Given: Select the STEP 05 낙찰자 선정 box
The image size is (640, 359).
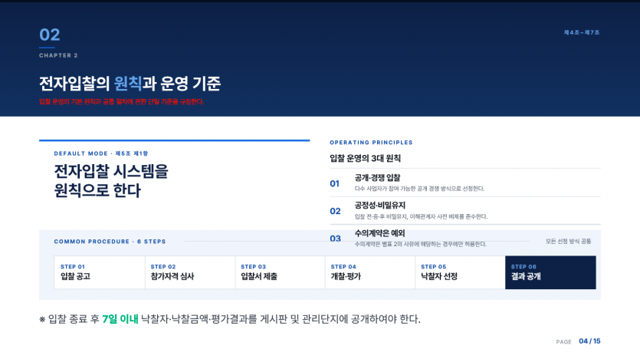Looking at the screenshot, I should pyautogui.click(x=460, y=272).
